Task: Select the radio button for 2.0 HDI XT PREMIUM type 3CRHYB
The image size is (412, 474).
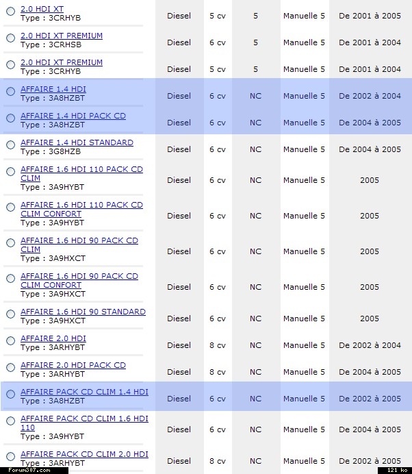Action: click(x=10, y=64)
